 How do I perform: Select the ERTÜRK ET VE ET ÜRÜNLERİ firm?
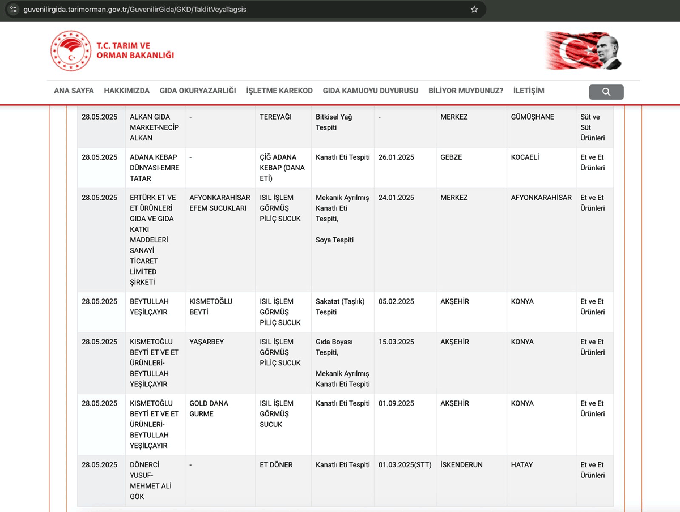point(153,240)
